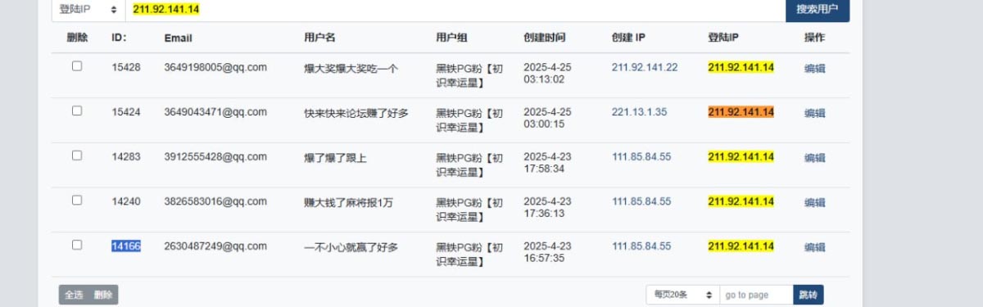Screen dimensions: 983x307
Task: Click the 删除 button beside 全选
Action: pyautogui.click(x=102, y=295)
